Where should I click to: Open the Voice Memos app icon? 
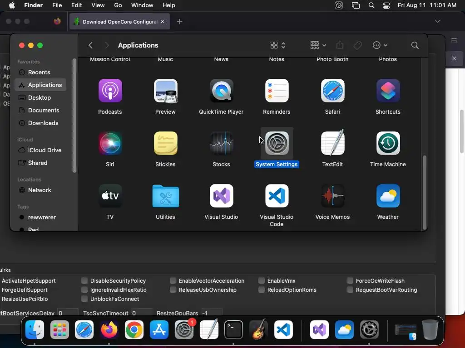pos(332,196)
